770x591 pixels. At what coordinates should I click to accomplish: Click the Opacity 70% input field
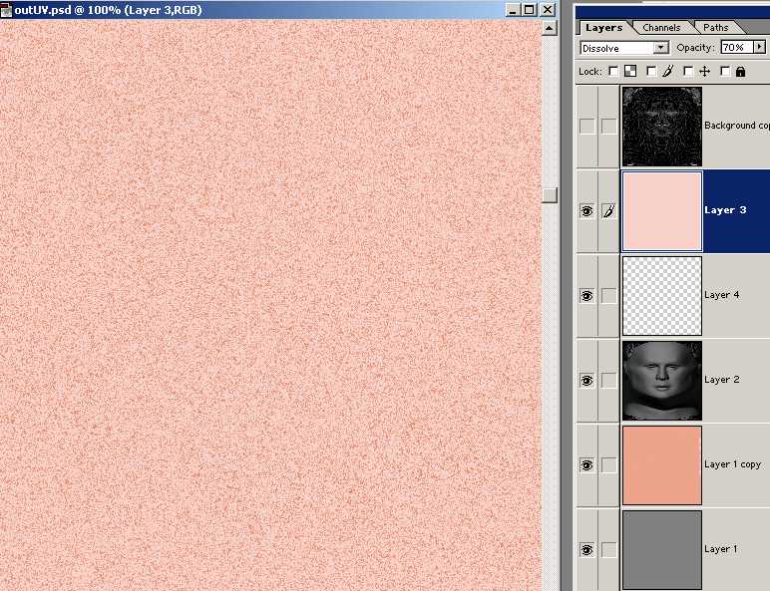click(736, 48)
